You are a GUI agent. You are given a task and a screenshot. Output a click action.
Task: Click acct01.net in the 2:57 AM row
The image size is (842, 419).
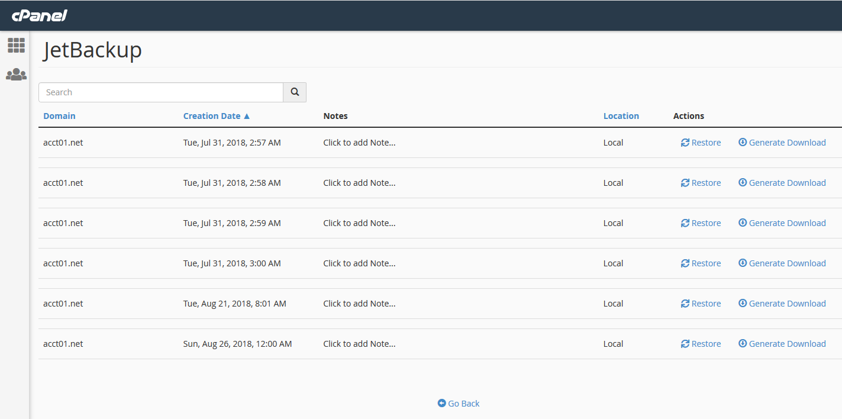click(x=63, y=143)
